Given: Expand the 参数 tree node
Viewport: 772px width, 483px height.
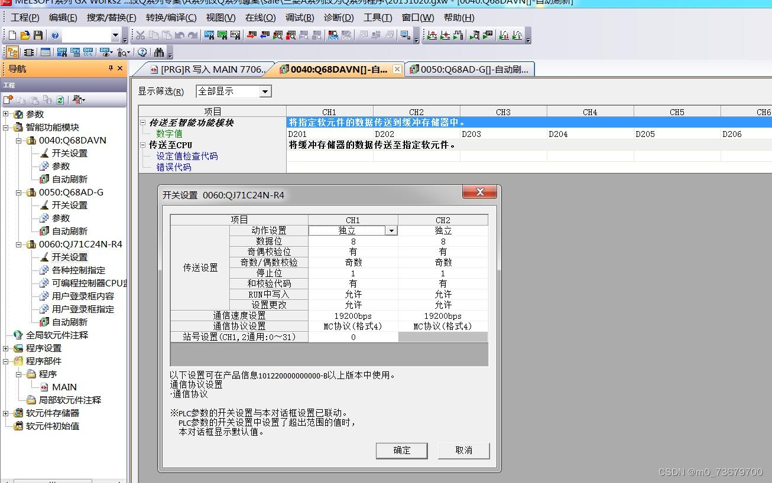Looking at the screenshot, I should click(6, 114).
